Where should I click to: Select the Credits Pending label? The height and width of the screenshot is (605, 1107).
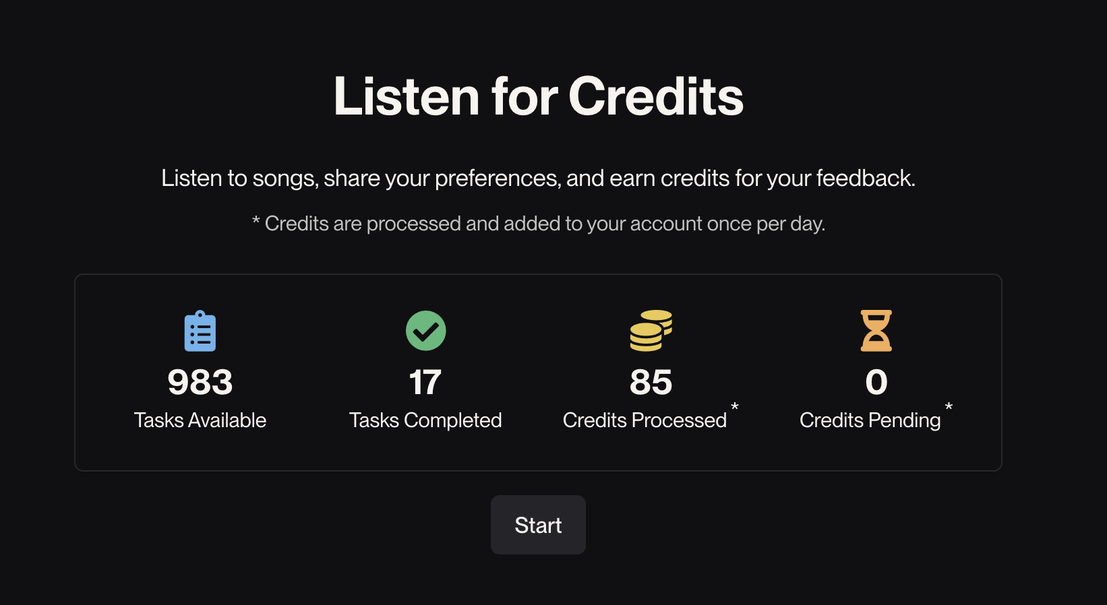coord(870,420)
